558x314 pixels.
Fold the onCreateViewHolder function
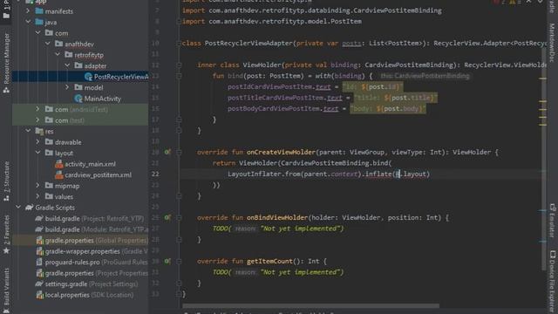point(179,153)
